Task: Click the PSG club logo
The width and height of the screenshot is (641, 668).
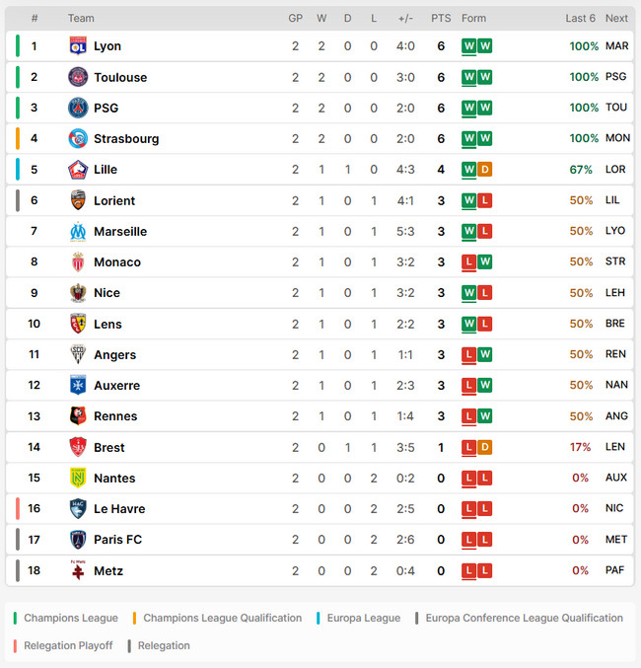Action: [78, 108]
